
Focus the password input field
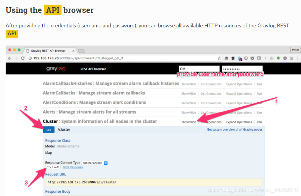click(242, 69)
